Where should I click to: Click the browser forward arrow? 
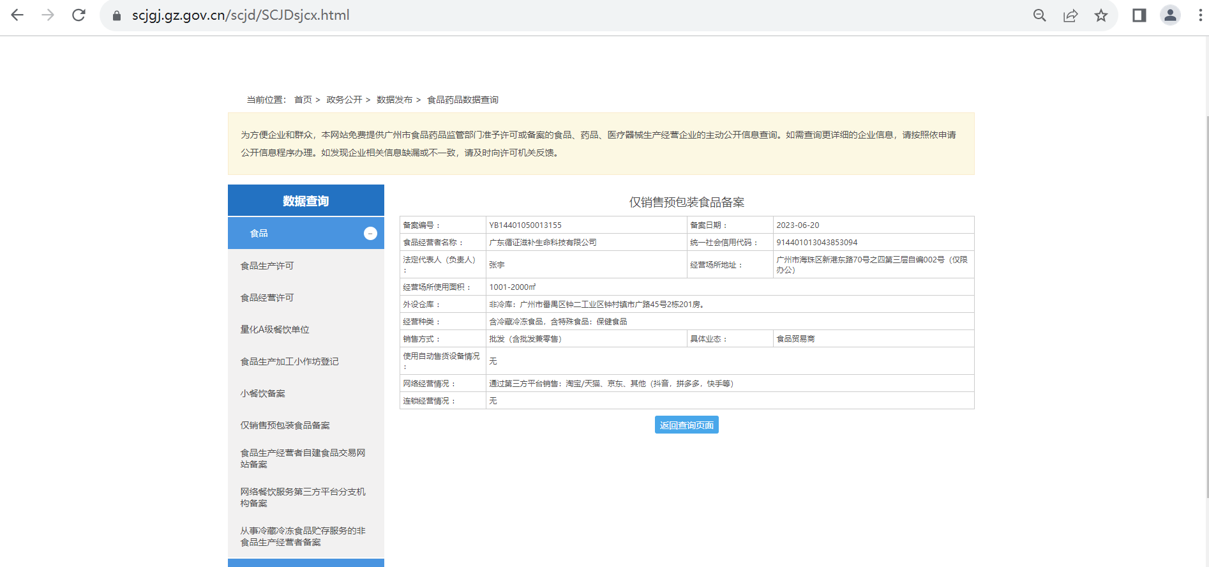(x=48, y=15)
